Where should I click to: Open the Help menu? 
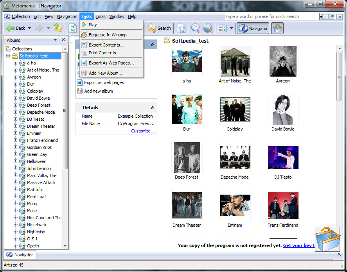pos(132,16)
